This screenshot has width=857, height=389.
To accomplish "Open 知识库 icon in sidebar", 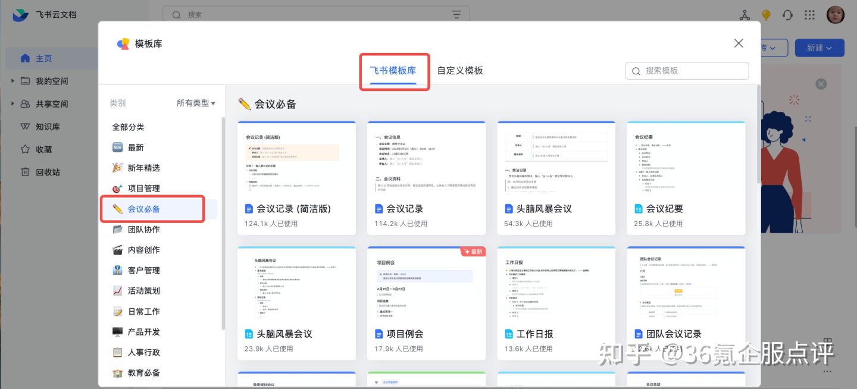I will 25,127.
